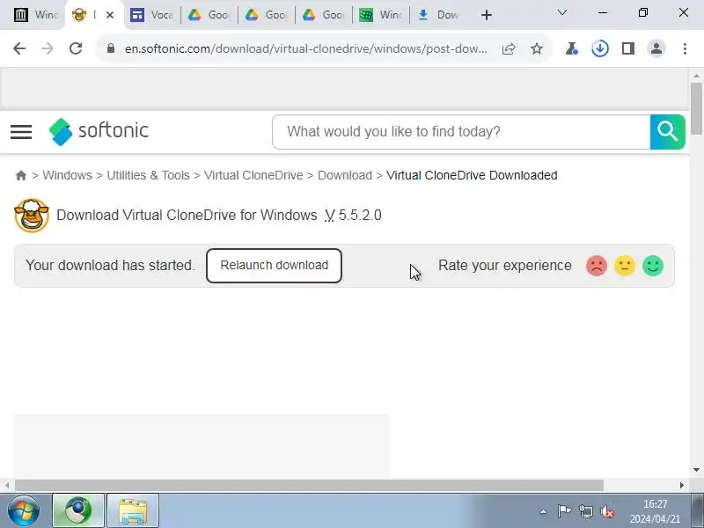Switch to the second Google Drive tab
The width and height of the screenshot is (704, 528).
(x=267, y=15)
